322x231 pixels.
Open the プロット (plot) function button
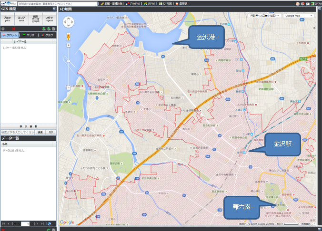tap(8, 19)
